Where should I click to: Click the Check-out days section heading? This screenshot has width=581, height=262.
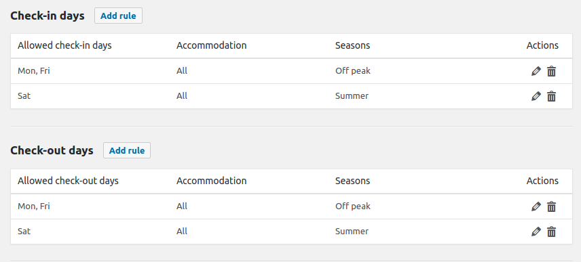click(x=52, y=150)
